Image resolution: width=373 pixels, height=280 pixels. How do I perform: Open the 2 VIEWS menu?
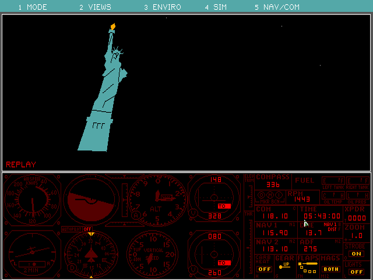pos(95,7)
